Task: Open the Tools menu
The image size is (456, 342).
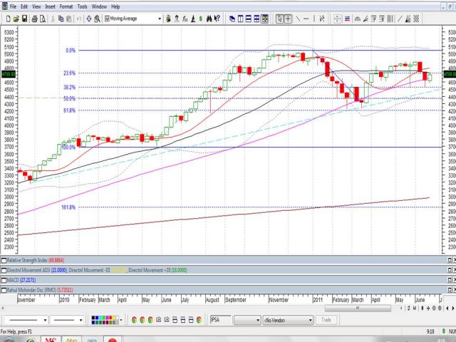Action: point(83,6)
